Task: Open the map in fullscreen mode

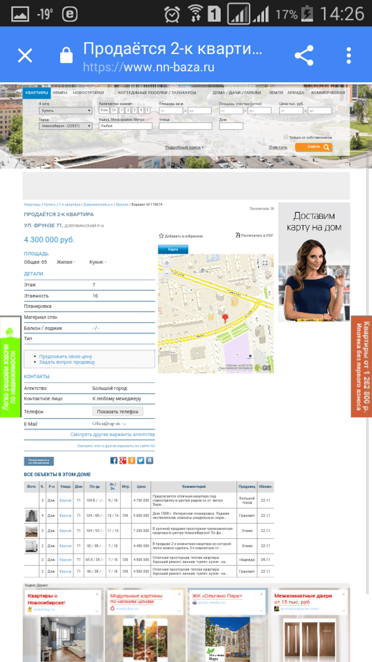Action: [x=265, y=263]
